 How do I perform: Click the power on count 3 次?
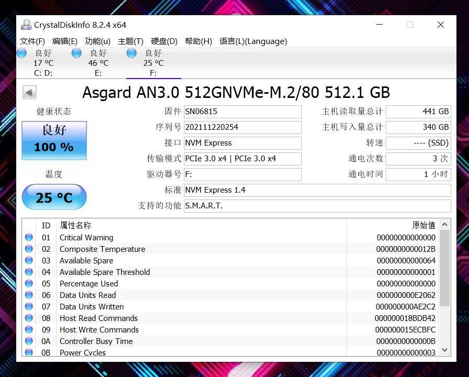click(418, 159)
